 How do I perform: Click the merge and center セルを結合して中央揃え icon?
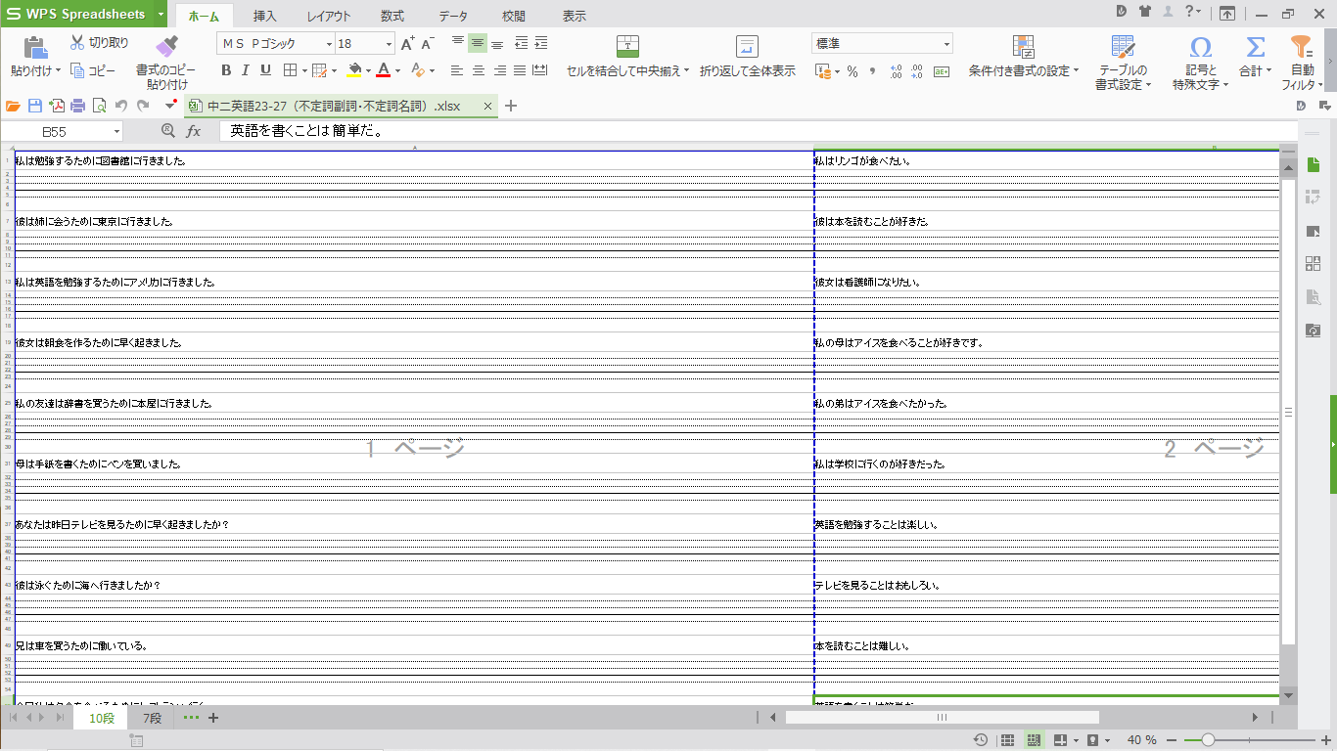627,46
